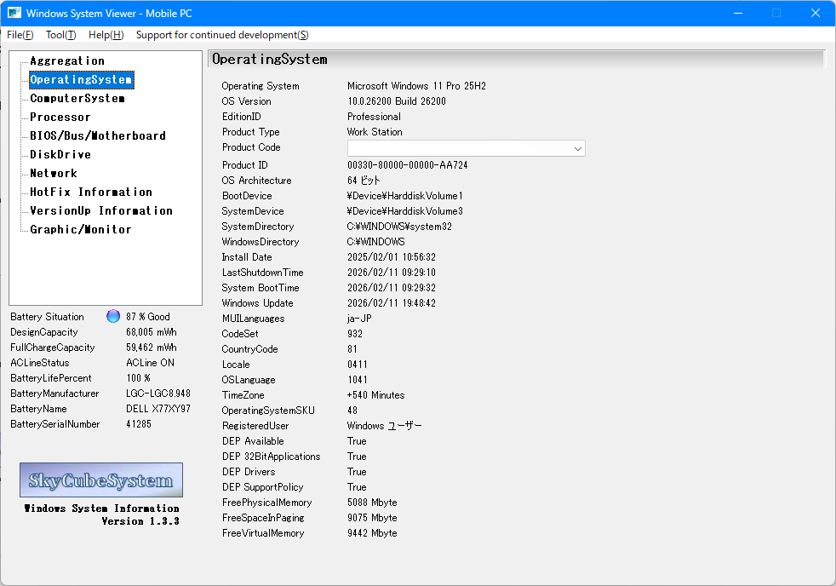The height and width of the screenshot is (586, 836).
Task: Open HotFix Information section
Action: (x=91, y=192)
